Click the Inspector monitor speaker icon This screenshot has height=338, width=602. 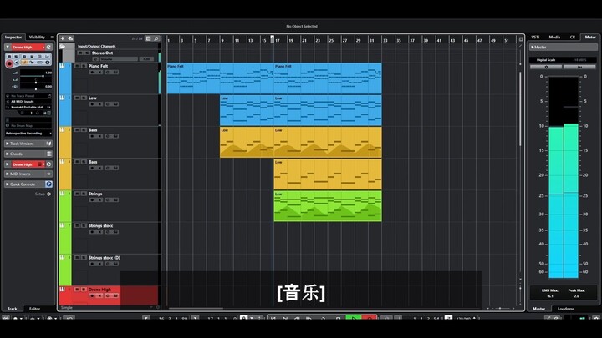pos(17,63)
